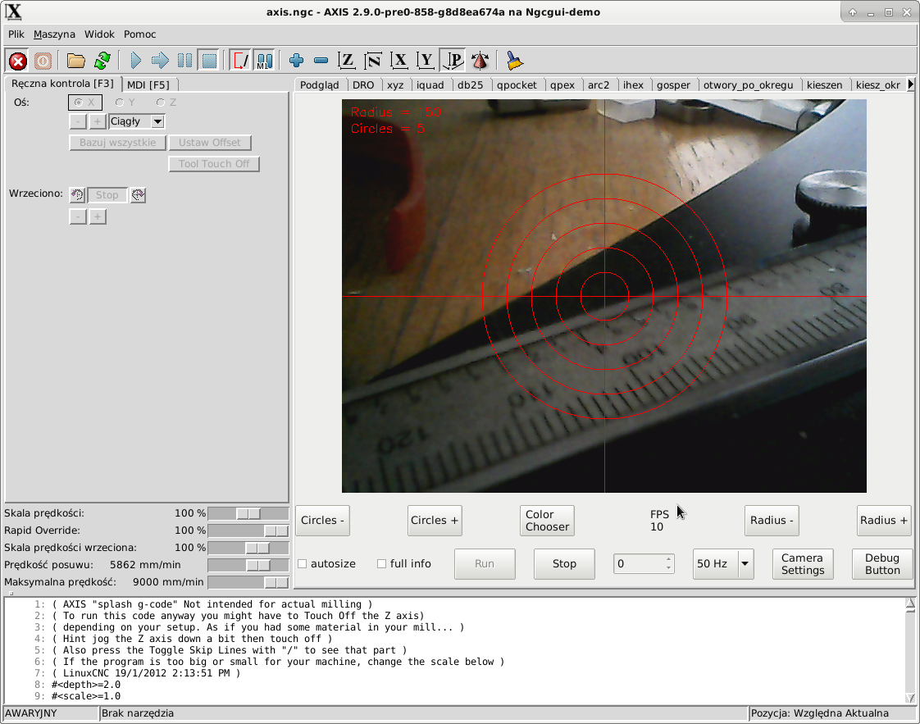Zoom in with the plus icon
Image resolution: width=920 pixels, height=724 pixels.
pyautogui.click(x=296, y=61)
